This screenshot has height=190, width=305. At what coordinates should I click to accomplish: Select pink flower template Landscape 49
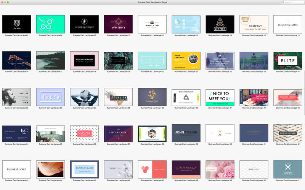pyautogui.click(x=220, y=169)
